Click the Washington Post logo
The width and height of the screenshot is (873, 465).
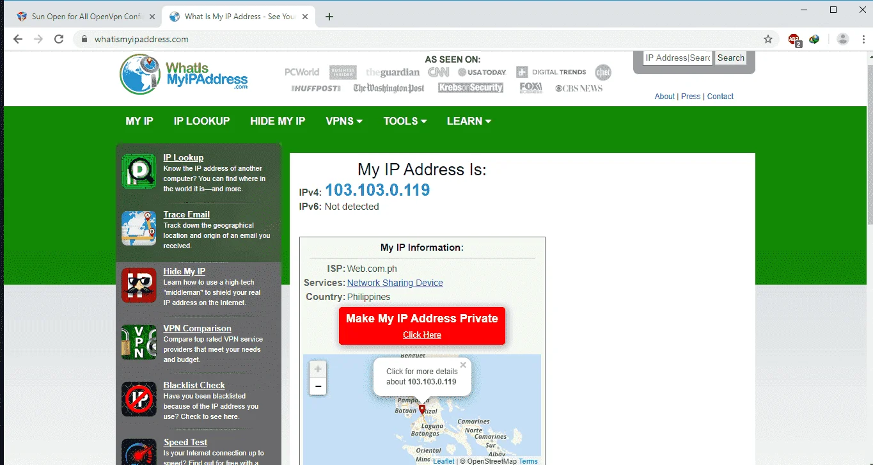click(x=389, y=88)
